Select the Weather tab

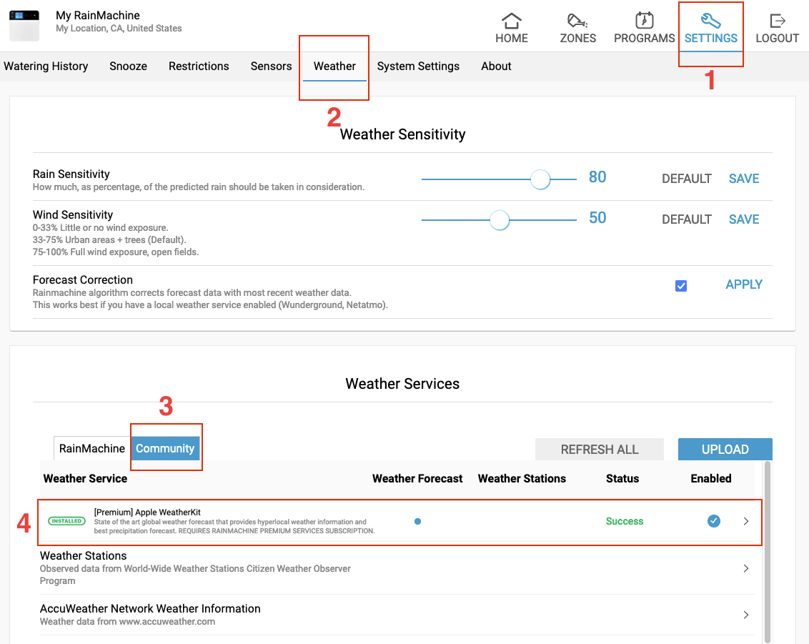pyautogui.click(x=334, y=66)
